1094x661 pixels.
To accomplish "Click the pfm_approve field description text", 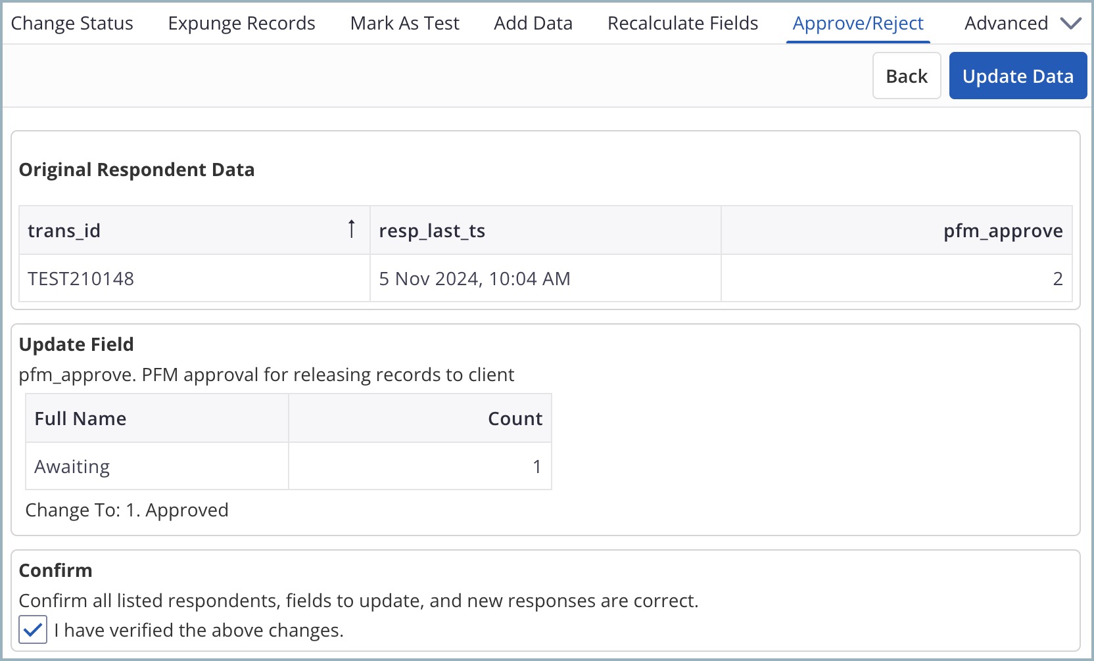I will point(266,375).
